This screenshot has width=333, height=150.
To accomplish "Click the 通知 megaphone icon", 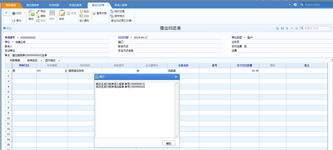I will point(81,21).
